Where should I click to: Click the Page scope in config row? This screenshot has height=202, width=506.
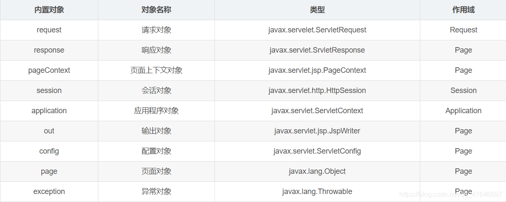(463, 151)
